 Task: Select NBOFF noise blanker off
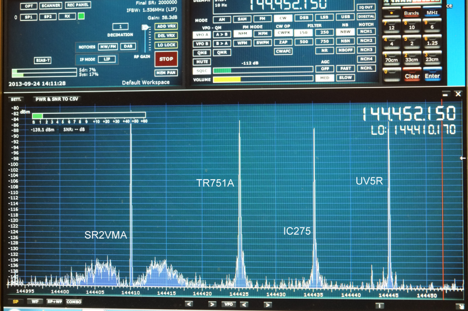tap(345, 50)
